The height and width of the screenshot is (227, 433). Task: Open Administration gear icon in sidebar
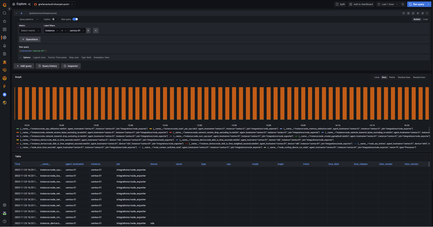tap(5, 205)
